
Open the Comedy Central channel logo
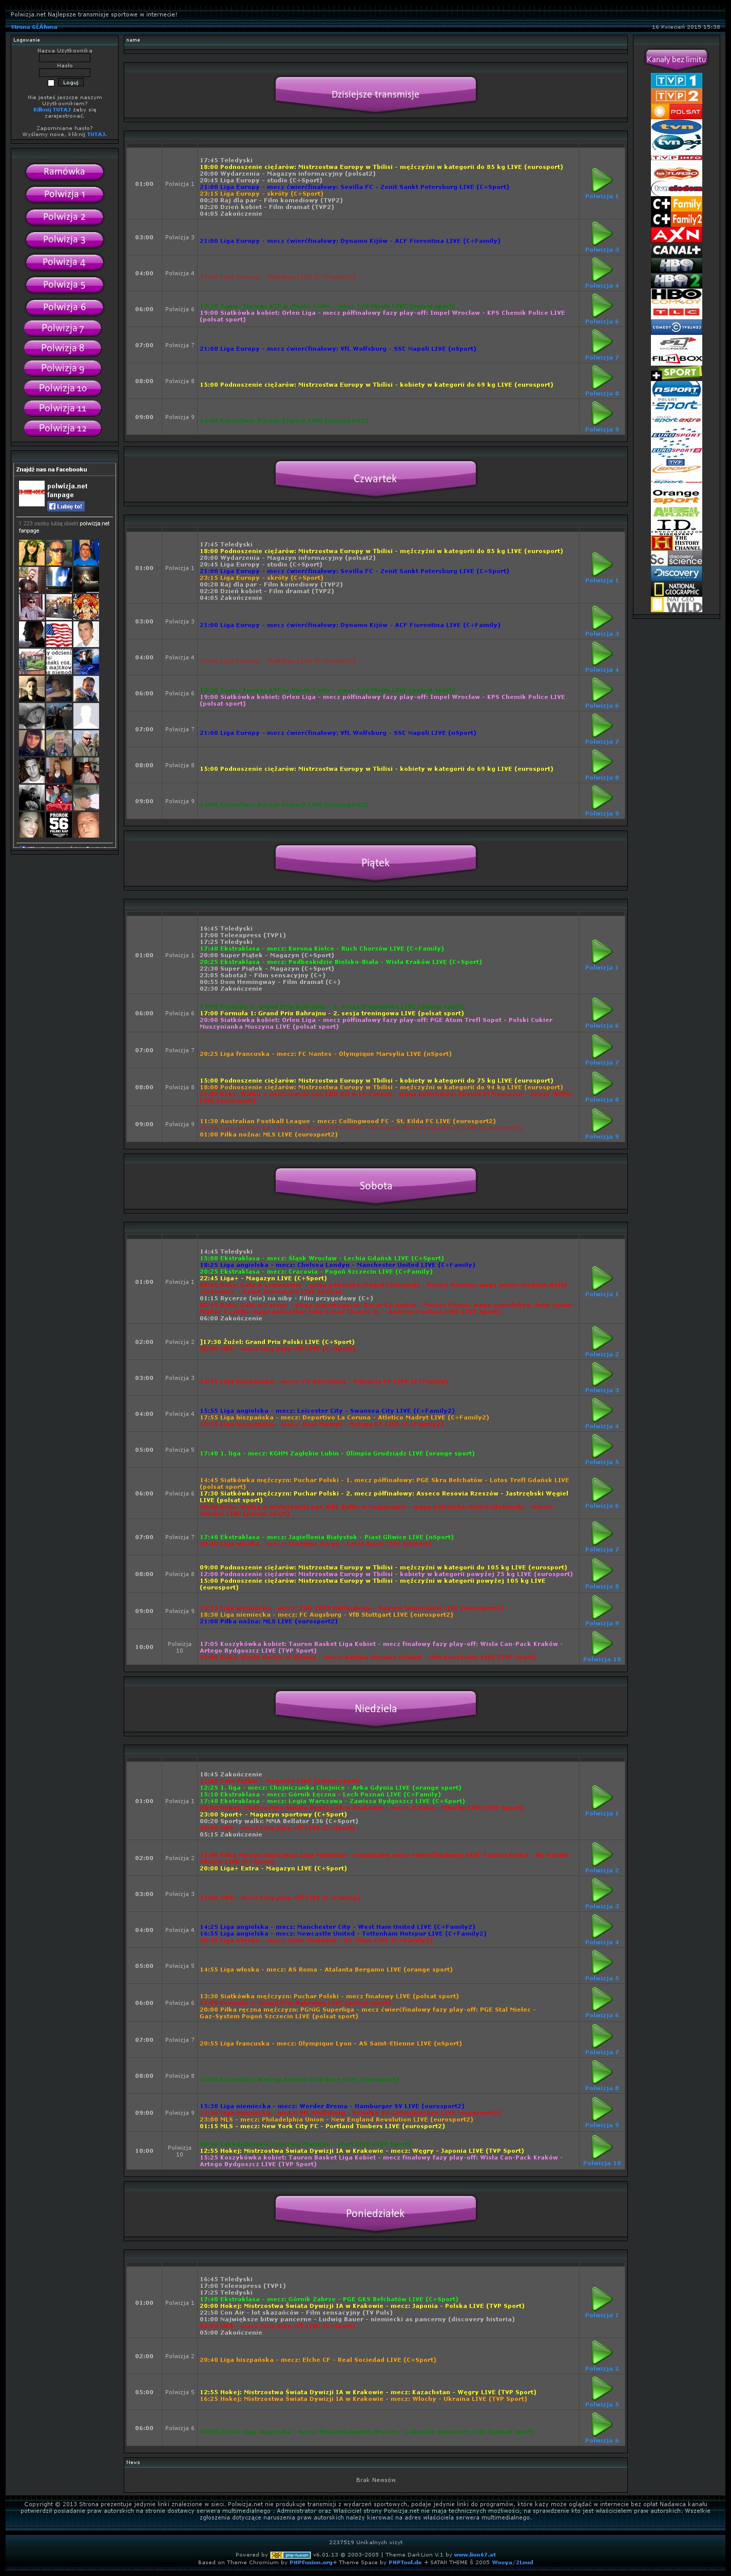[676, 327]
